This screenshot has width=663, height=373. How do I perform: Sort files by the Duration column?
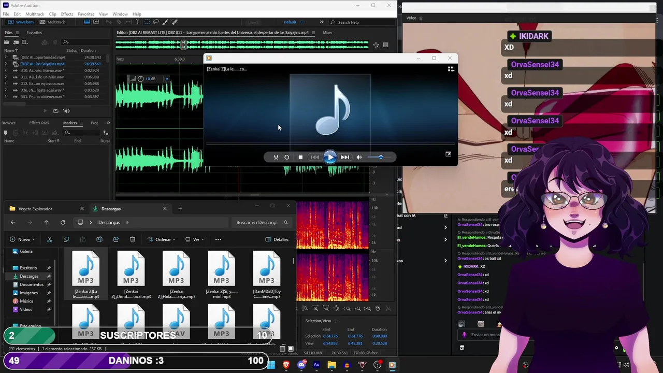pyautogui.click(x=88, y=50)
